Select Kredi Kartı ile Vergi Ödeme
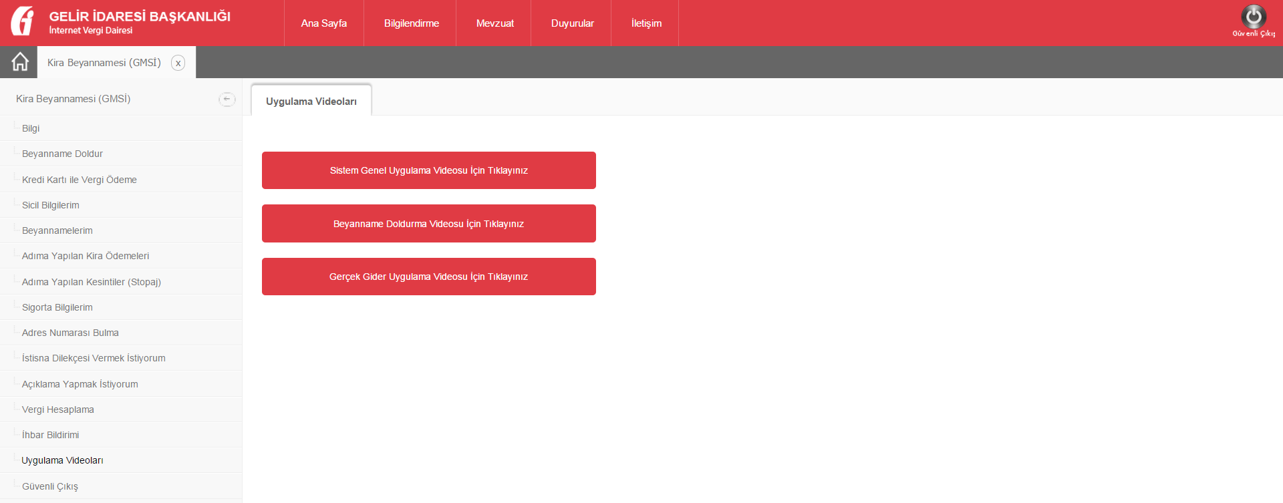The height and width of the screenshot is (503, 1283). click(121, 180)
